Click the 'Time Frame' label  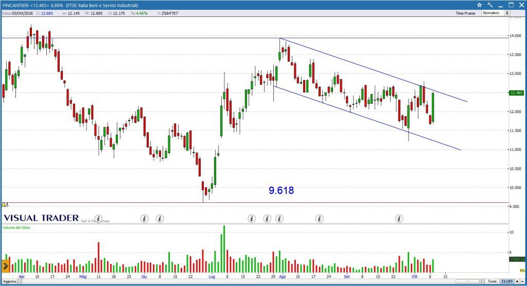coord(465,13)
